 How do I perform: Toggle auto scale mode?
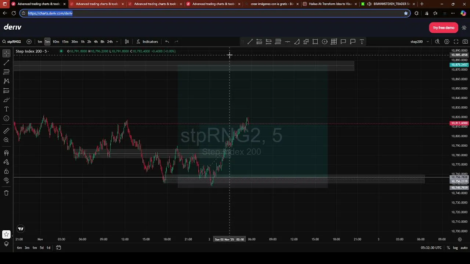point(464,248)
